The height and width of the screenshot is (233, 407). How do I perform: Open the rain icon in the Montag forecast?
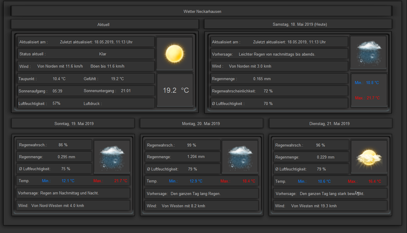(240, 157)
